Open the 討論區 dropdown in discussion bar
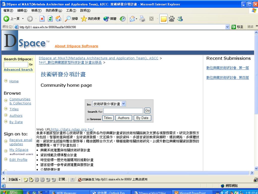This screenshot has width=258, height=194. [14, 180]
